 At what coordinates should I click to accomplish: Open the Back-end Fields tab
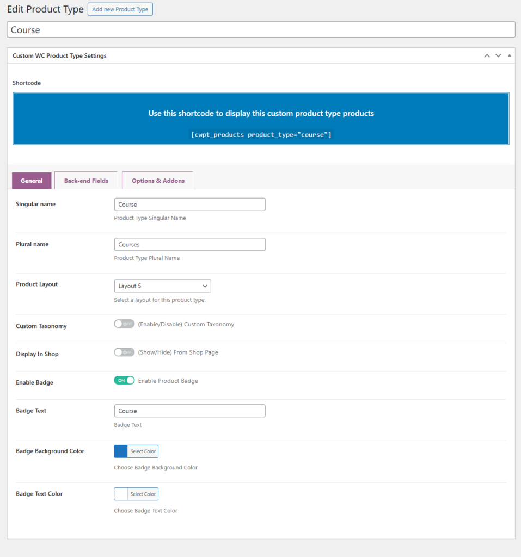coord(86,181)
